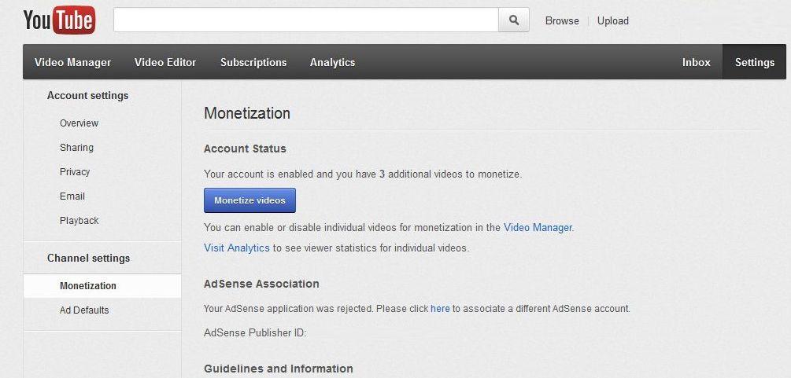Click the Account Status heading
This screenshot has height=378, width=791.
click(x=245, y=149)
